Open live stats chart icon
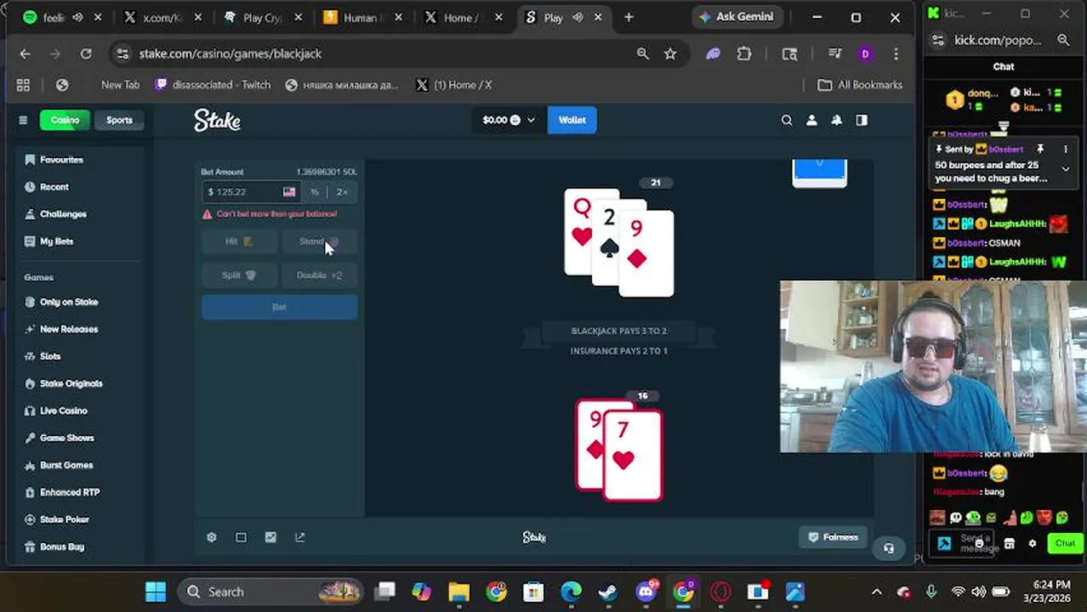This screenshot has height=612, width=1087. 270,537
